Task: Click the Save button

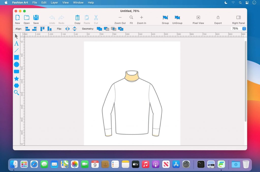Action: [x=36, y=19]
